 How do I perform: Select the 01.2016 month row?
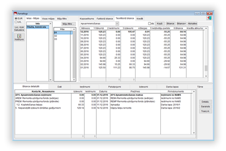tap(142, 67)
